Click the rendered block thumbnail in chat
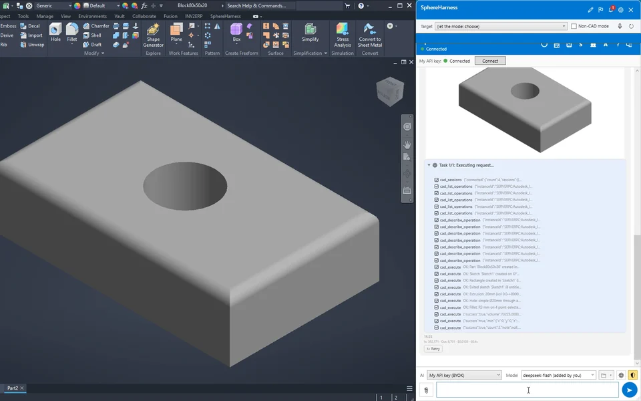The width and height of the screenshot is (641, 401). click(525, 110)
